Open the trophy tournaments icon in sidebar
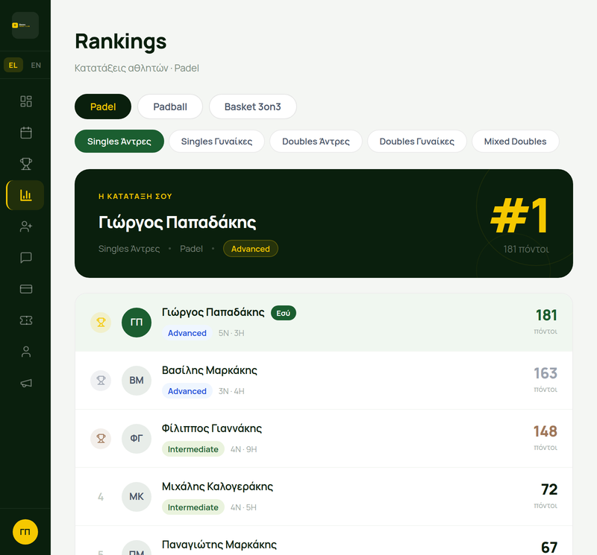 click(x=26, y=164)
